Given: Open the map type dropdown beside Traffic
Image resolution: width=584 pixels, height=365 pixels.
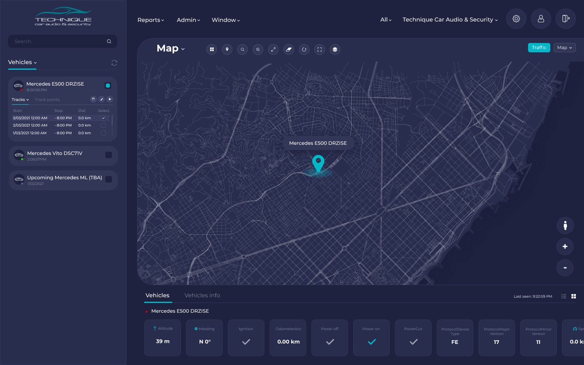Looking at the screenshot, I should (564, 48).
